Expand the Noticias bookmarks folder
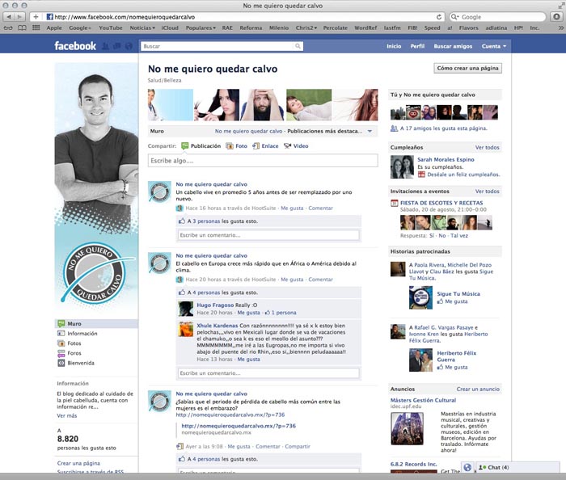The height and width of the screenshot is (480, 566). pos(142,27)
